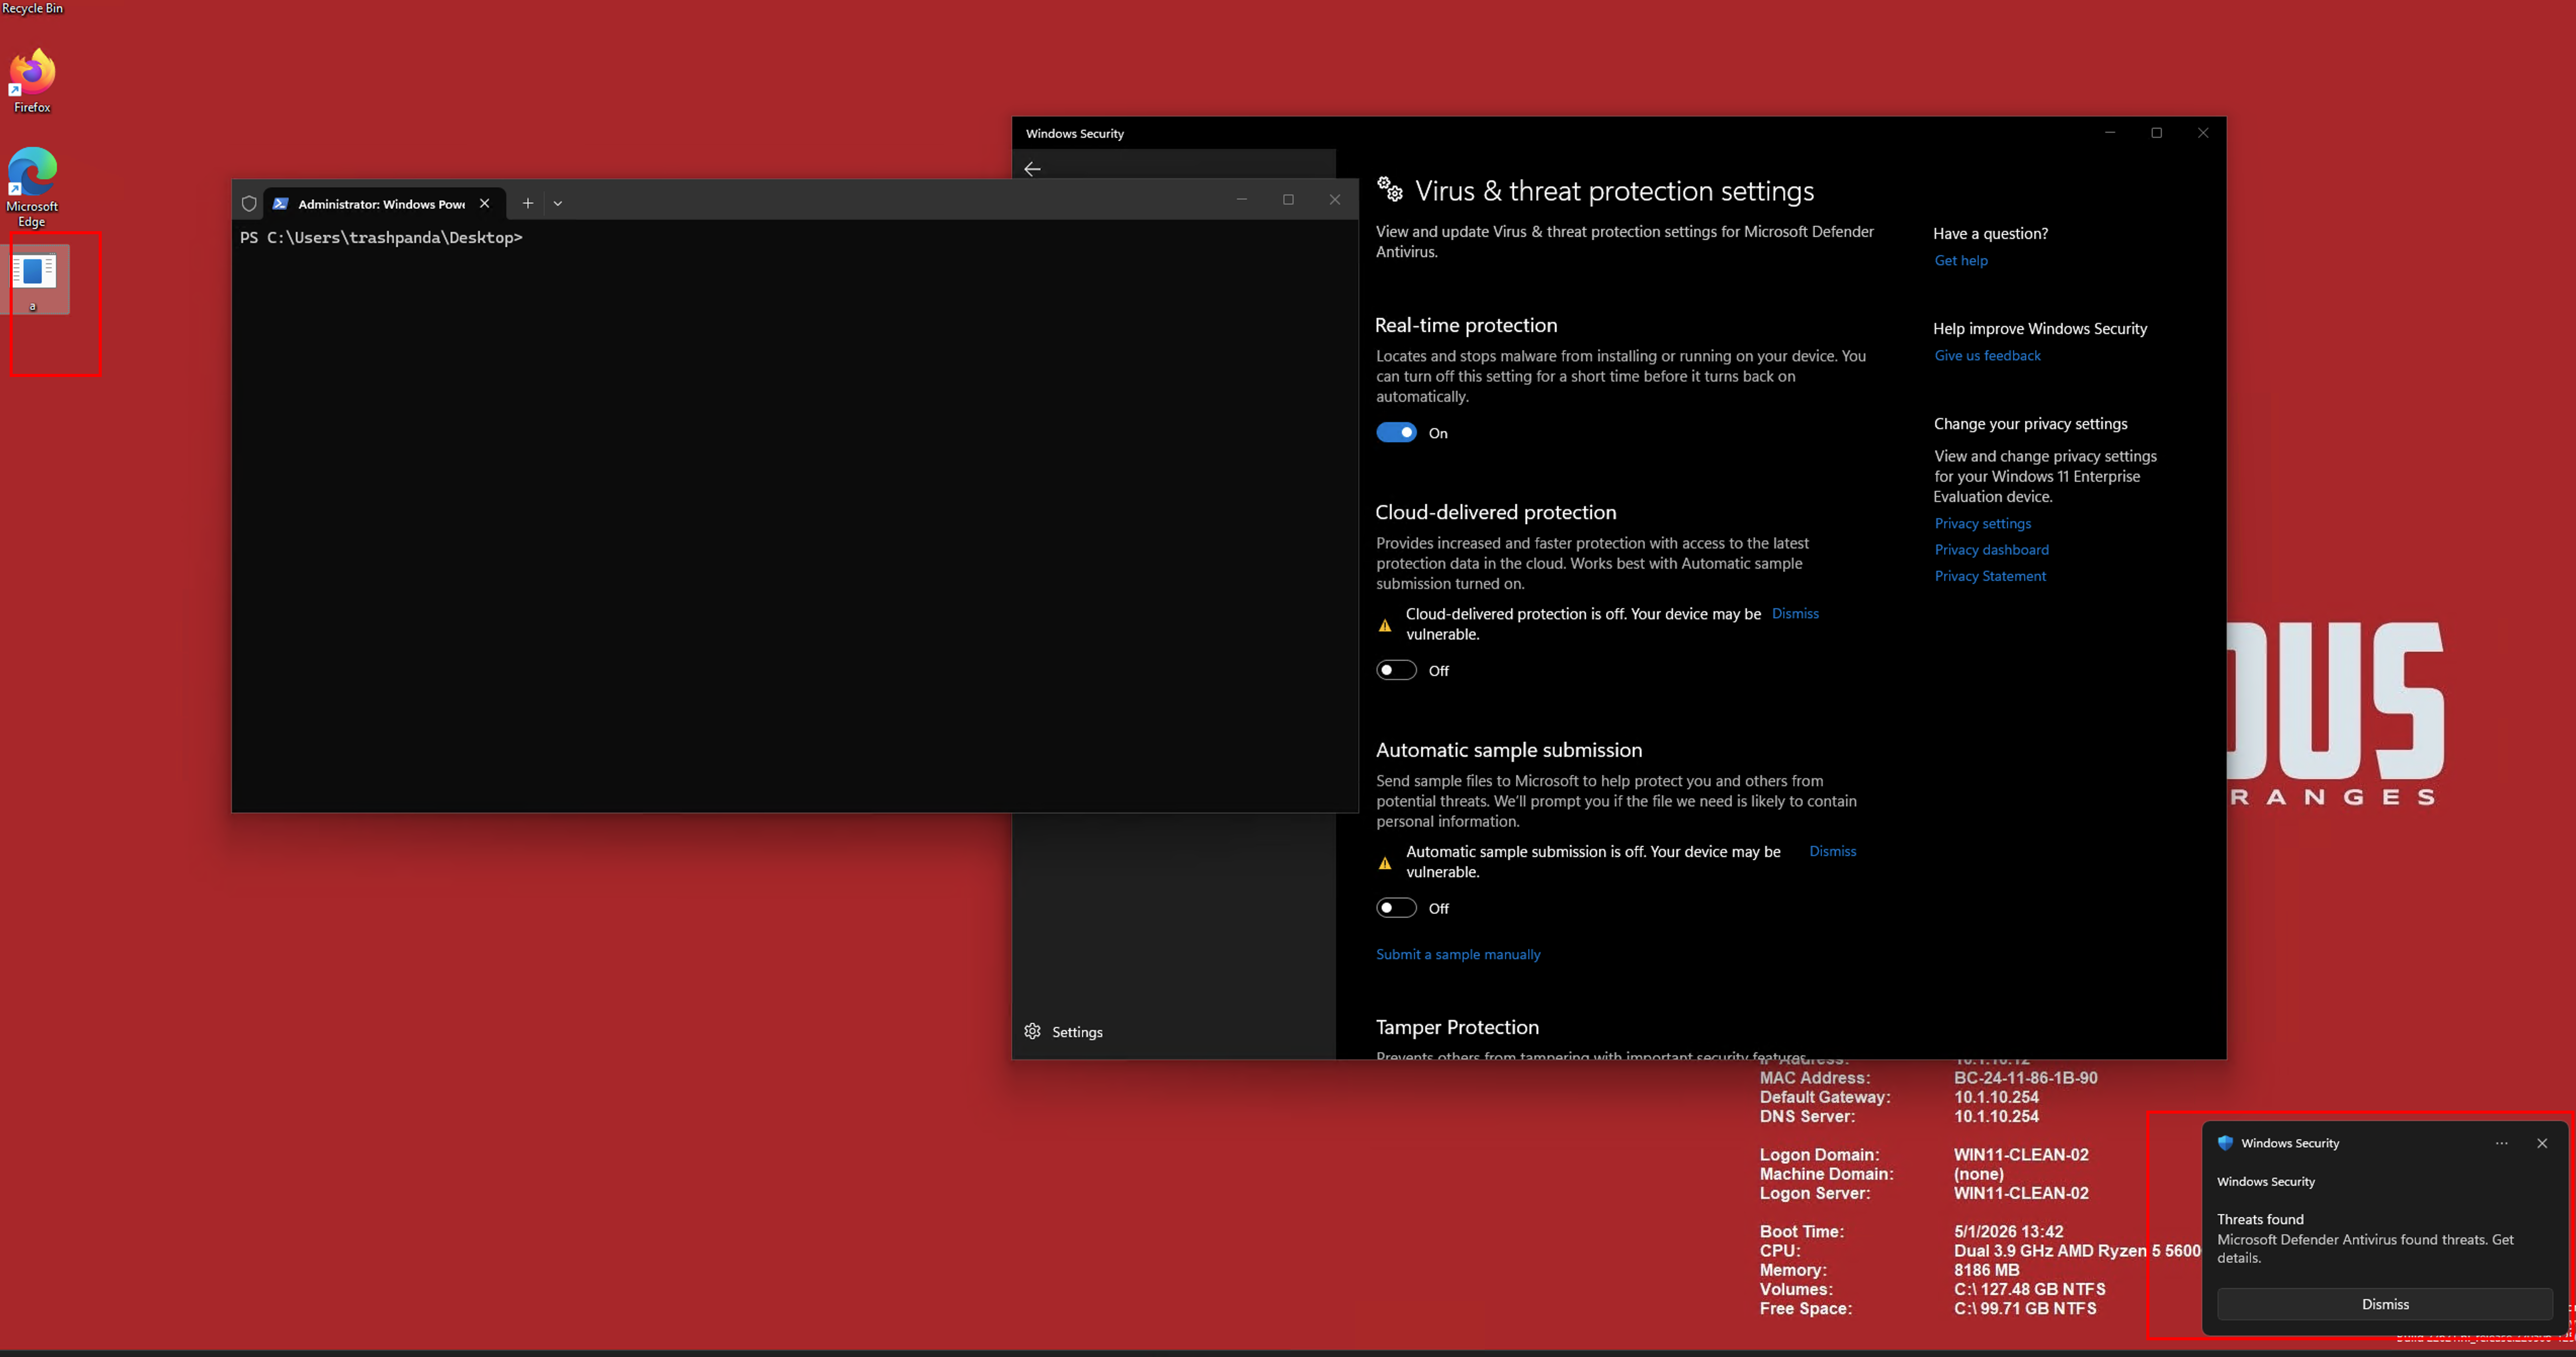Viewport: 2576px width, 1357px height.
Task: Click the Real-time protection heading
Action: point(1466,325)
